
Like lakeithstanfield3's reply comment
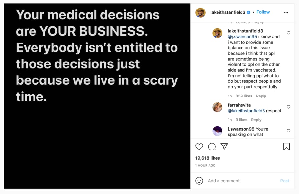click(x=288, y=33)
